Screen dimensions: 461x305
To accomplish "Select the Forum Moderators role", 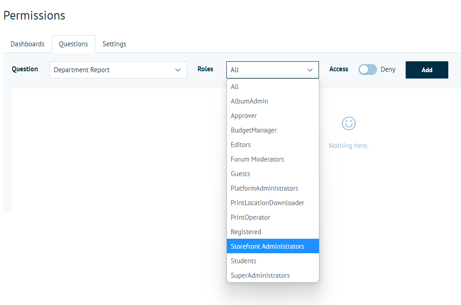I will tap(273, 159).
